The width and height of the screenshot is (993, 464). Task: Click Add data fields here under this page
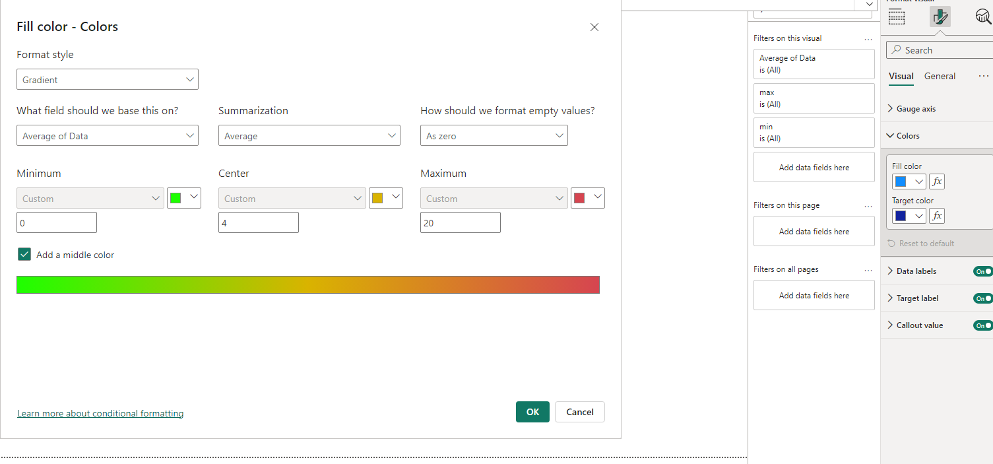coord(814,231)
